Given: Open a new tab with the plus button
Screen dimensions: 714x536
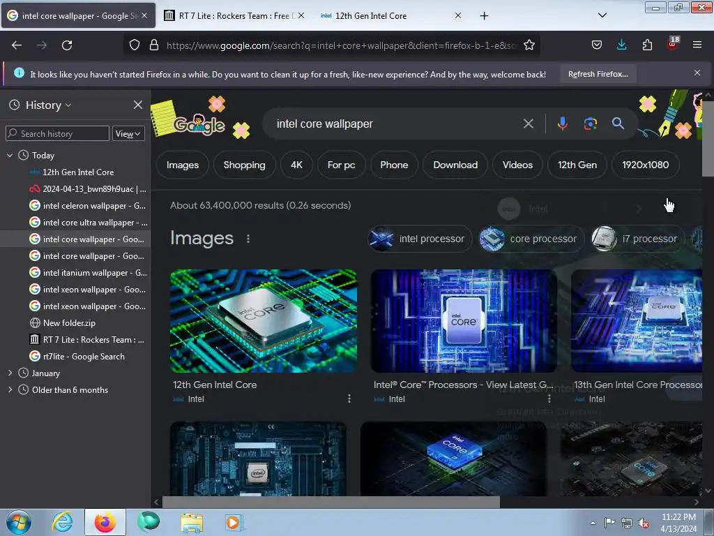Looking at the screenshot, I should click(484, 16).
